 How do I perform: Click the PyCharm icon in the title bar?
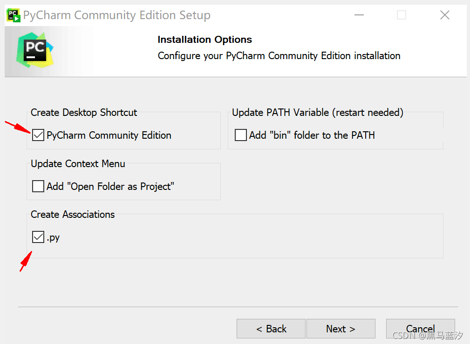[14, 15]
